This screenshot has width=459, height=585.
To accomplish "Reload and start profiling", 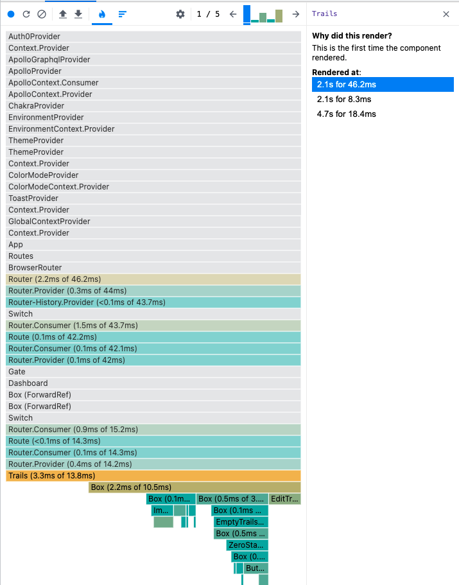I will 26,14.
